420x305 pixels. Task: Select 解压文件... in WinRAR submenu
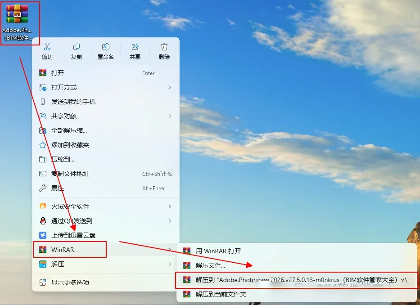click(296, 265)
